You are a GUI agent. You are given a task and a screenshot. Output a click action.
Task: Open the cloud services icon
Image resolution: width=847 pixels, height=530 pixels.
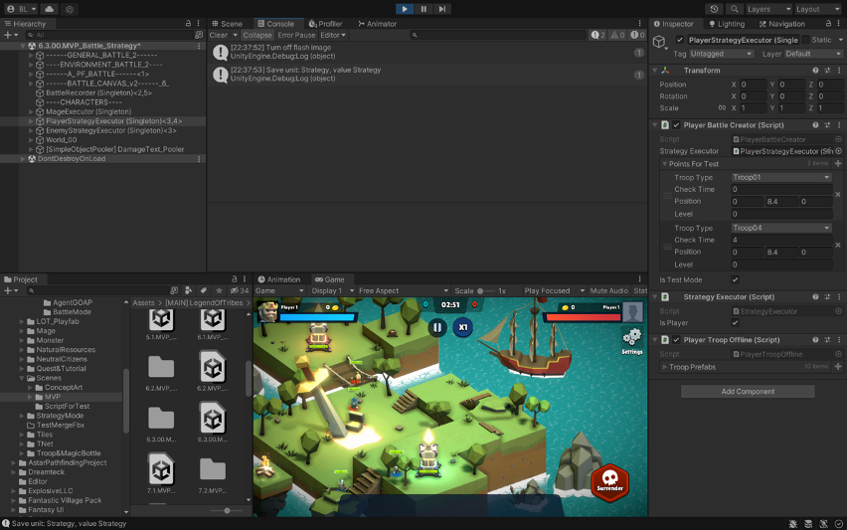50,9
